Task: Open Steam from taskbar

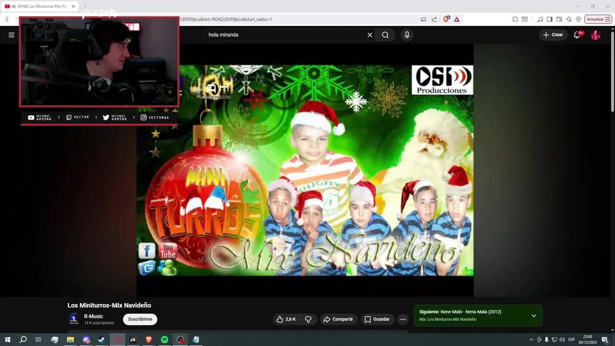Action: click(x=101, y=340)
